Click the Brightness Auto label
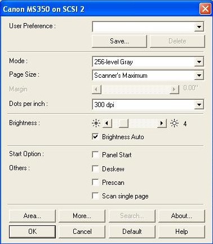The image size is (213, 244). pos(123,137)
